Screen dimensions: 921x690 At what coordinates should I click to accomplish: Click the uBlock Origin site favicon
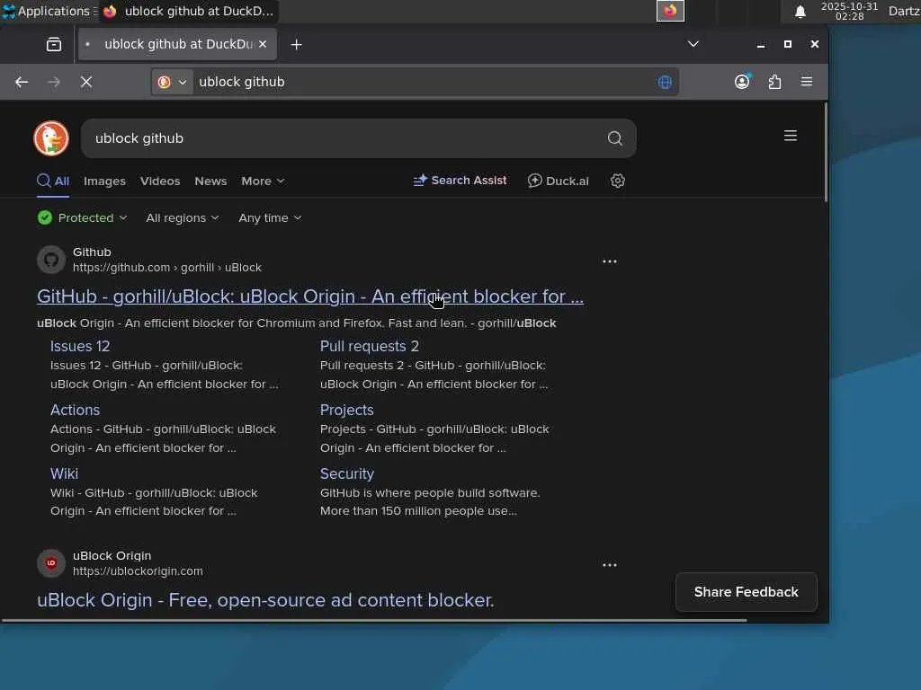[x=51, y=563]
